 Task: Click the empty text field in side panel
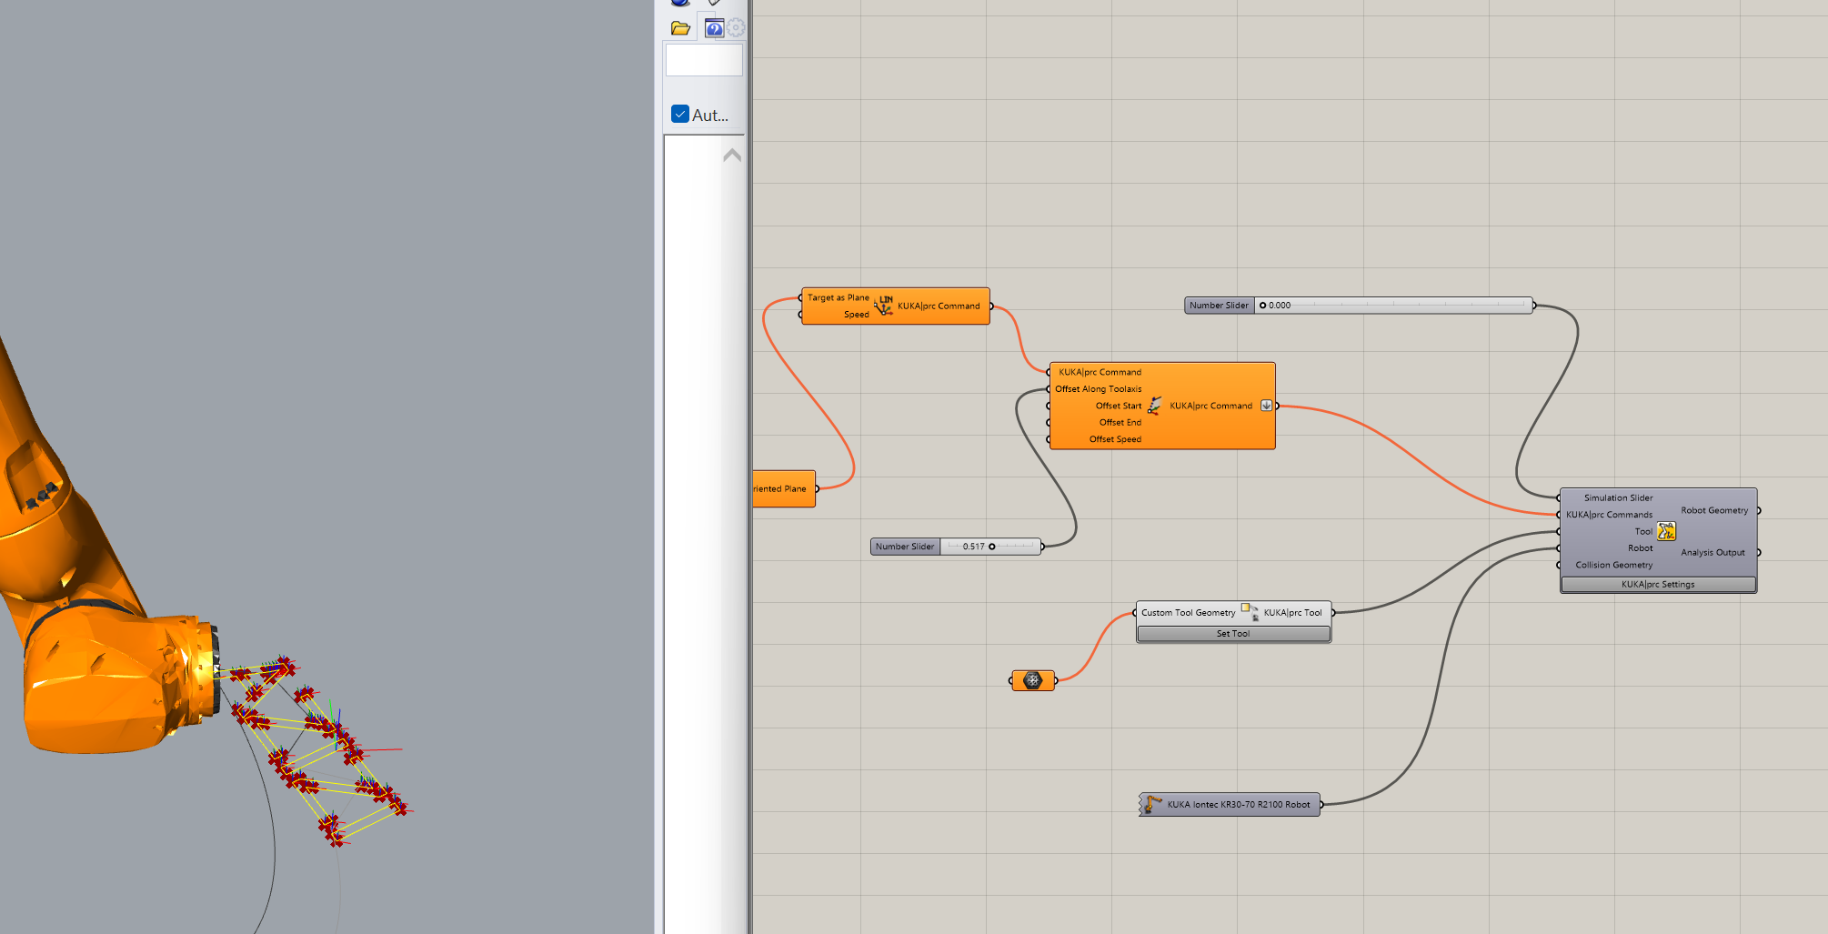point(704,60)
